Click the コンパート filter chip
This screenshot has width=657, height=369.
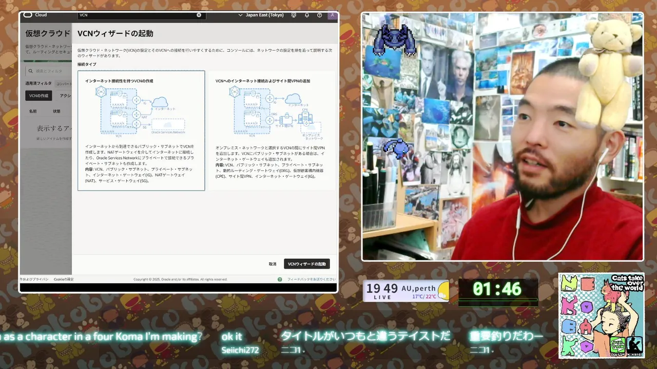pos(64,84)
